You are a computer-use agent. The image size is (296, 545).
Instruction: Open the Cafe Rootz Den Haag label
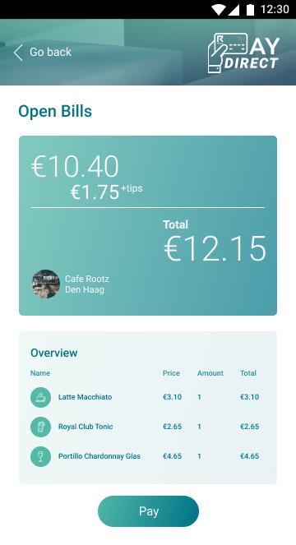pyautogui.click(x=87, y=284)
